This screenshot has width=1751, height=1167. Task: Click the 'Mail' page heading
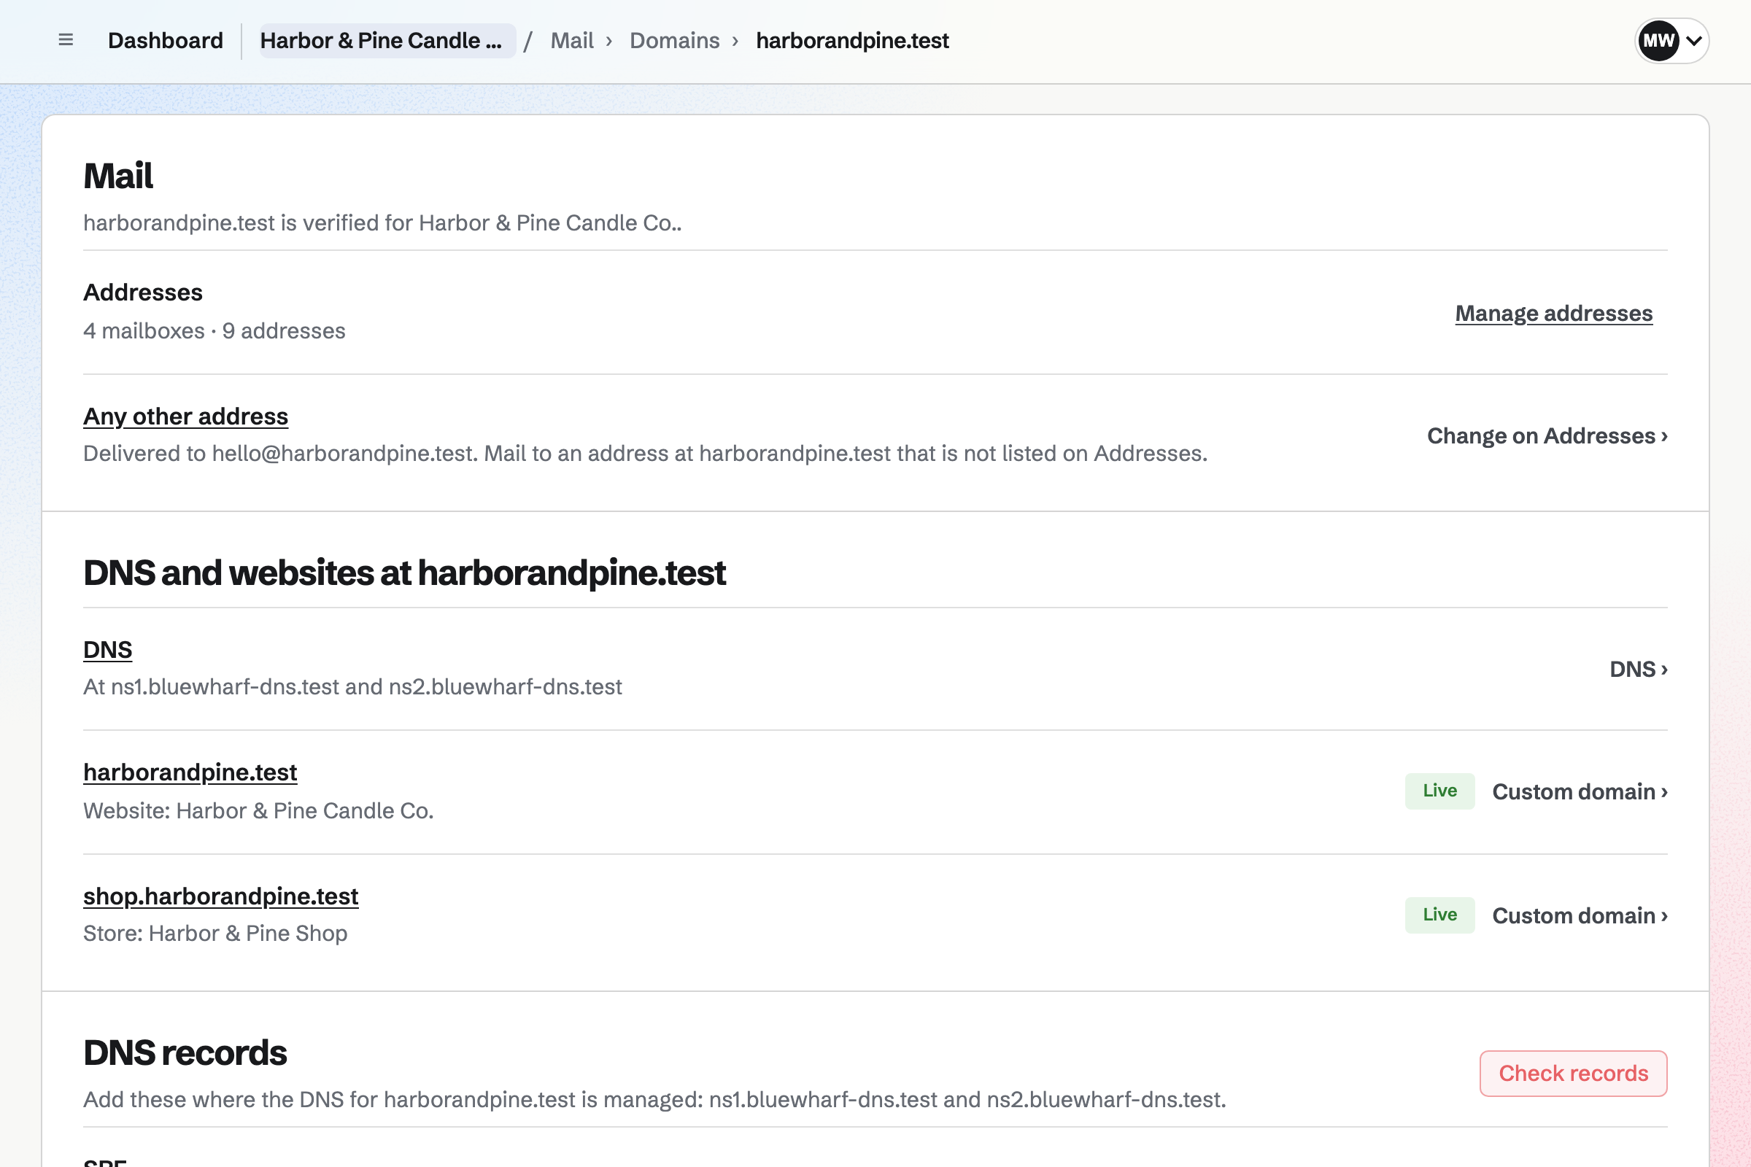117,176
